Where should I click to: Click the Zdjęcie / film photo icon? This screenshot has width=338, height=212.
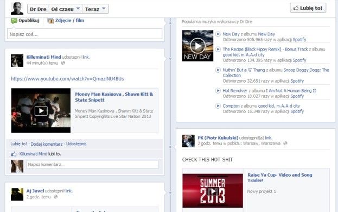(x=50, y=21)
